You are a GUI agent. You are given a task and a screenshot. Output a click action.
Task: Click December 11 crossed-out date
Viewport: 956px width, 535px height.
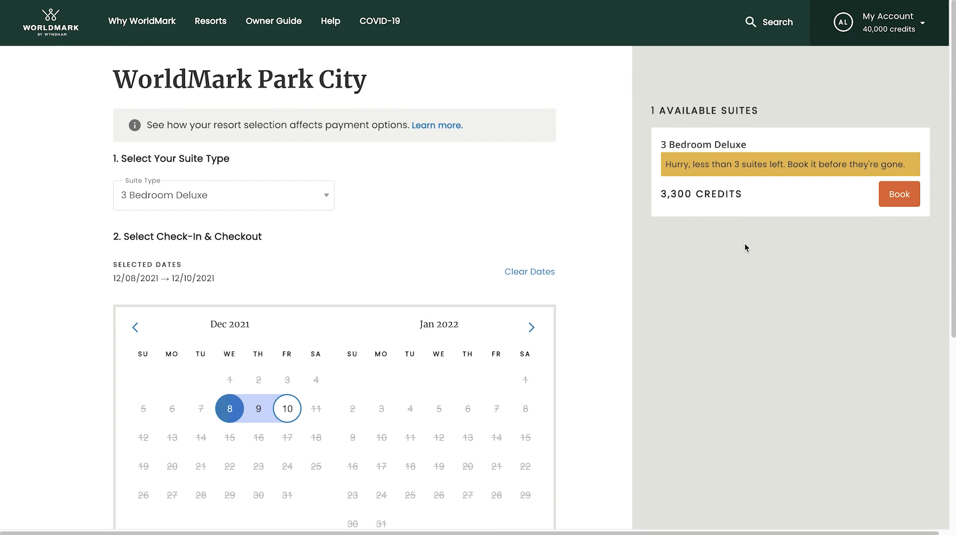316,408
